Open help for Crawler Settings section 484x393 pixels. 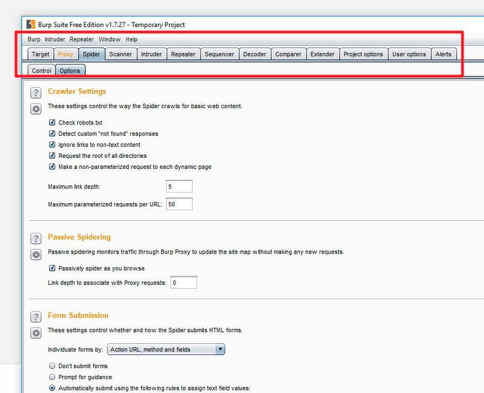pos(36,92)
